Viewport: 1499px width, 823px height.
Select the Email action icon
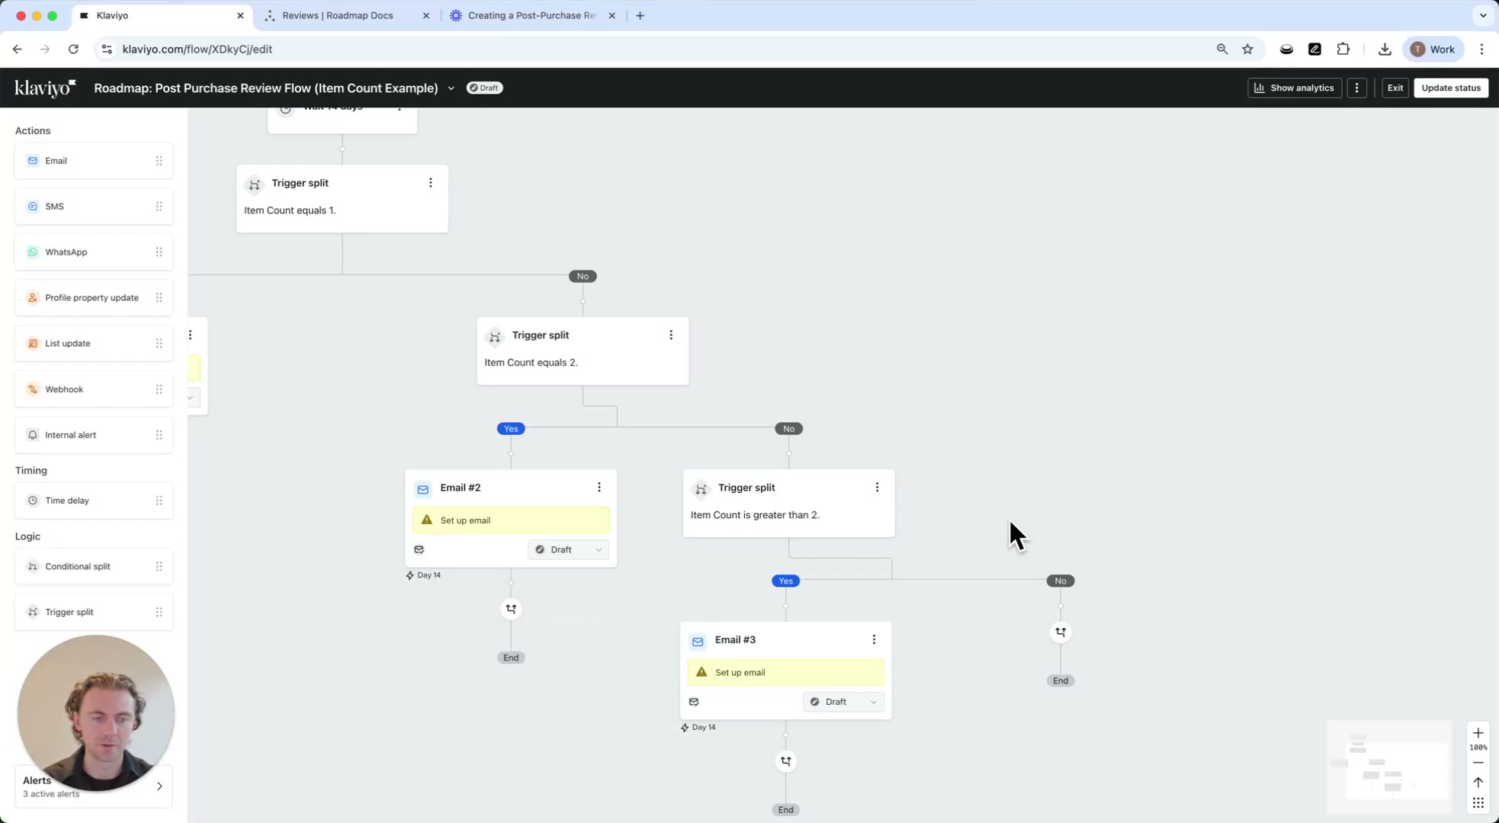click(32, 161)
